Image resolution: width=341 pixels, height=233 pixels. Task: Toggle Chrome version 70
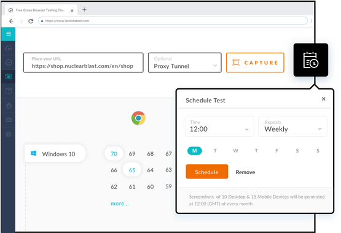tap(114, 154)
